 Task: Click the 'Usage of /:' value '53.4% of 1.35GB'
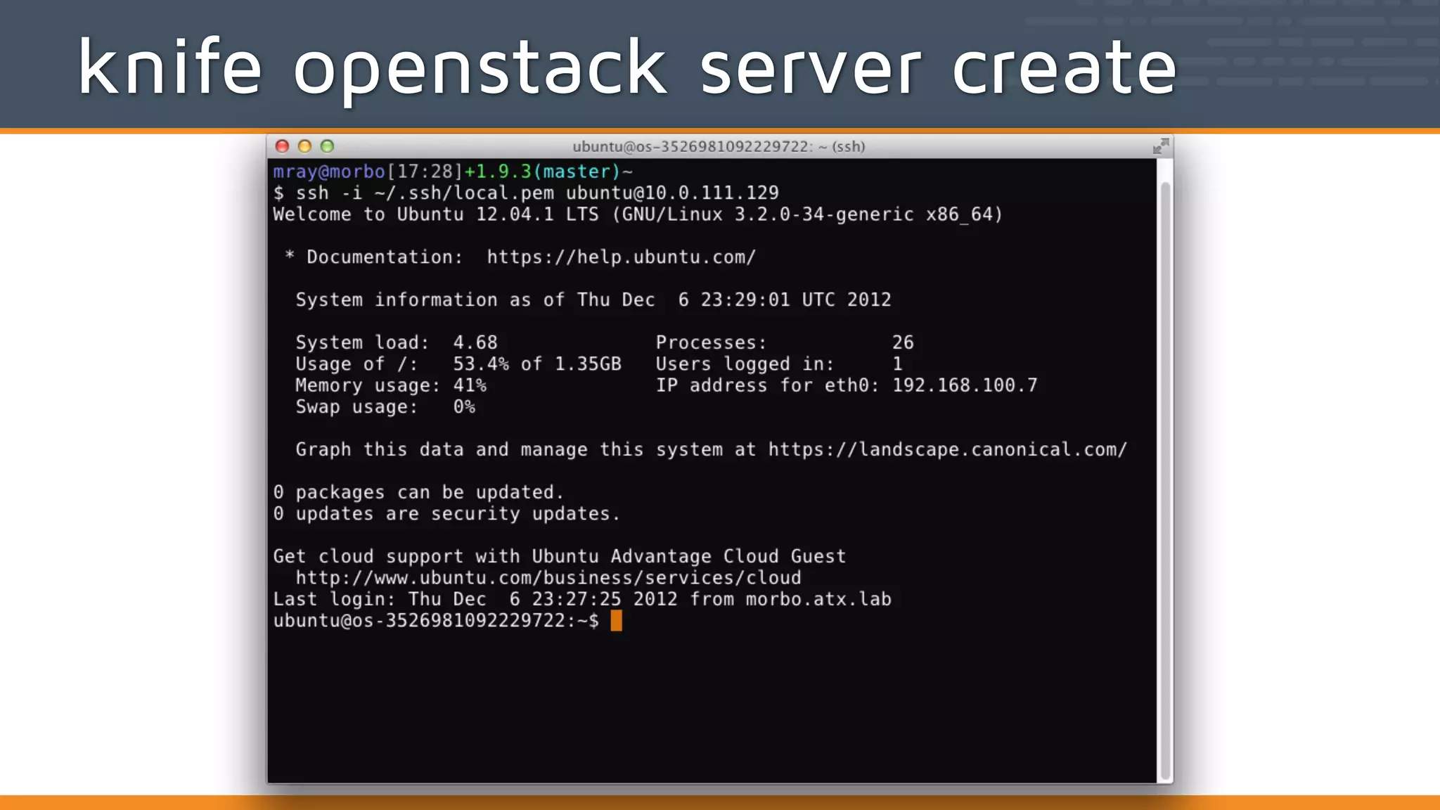click(x=537, y=364)
